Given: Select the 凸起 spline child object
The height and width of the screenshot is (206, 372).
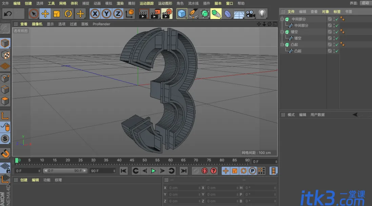Looking at the screenshot, I should tap(297, 51).
